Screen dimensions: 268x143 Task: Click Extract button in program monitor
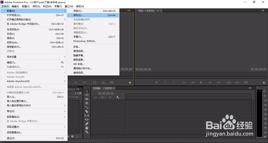click(x=237, y=82)
